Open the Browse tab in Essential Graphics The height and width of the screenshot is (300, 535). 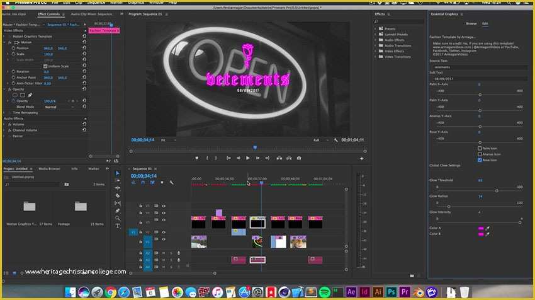click(x=471, y=23)
